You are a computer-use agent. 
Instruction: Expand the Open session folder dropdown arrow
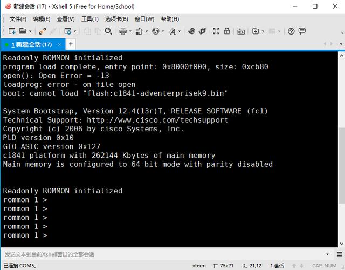[30, 31]
